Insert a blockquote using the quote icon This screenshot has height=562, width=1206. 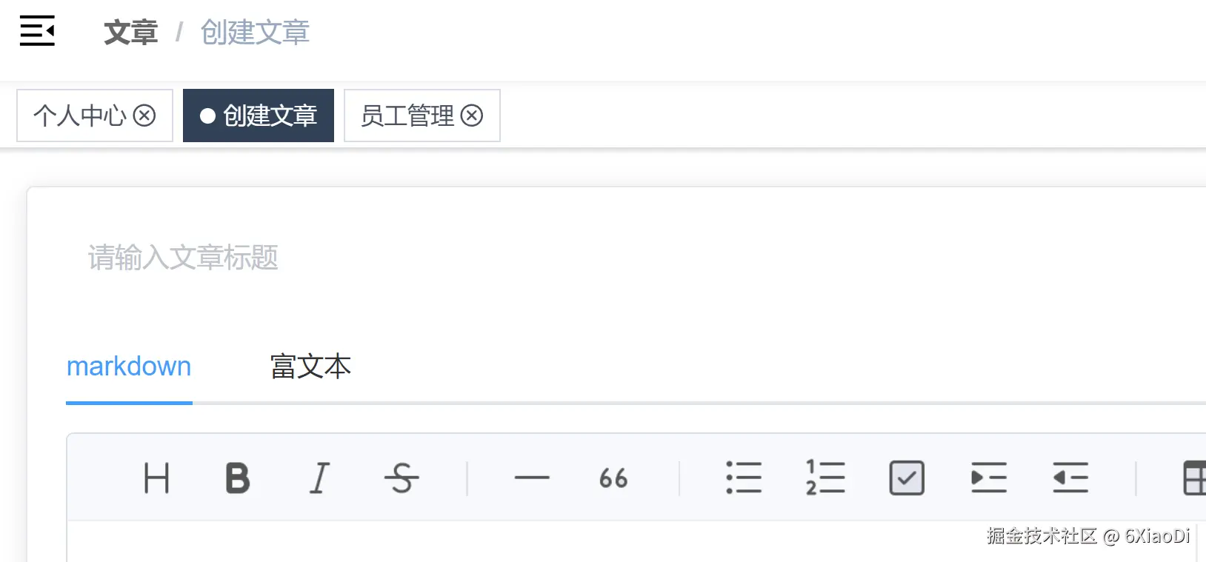coord(613,478)
